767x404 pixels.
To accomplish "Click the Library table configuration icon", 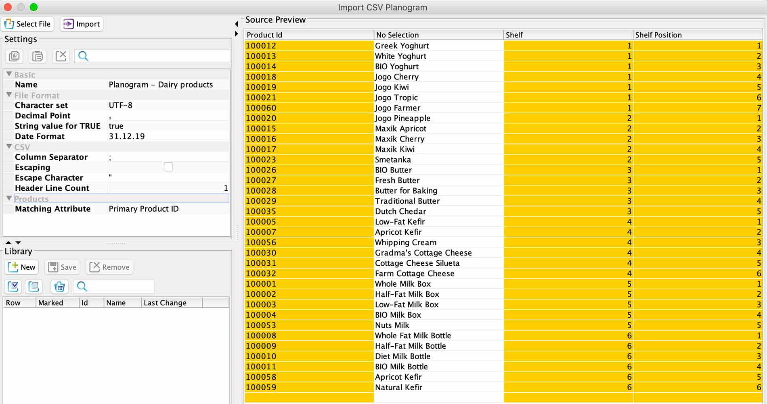I will (x=59, y=287).
